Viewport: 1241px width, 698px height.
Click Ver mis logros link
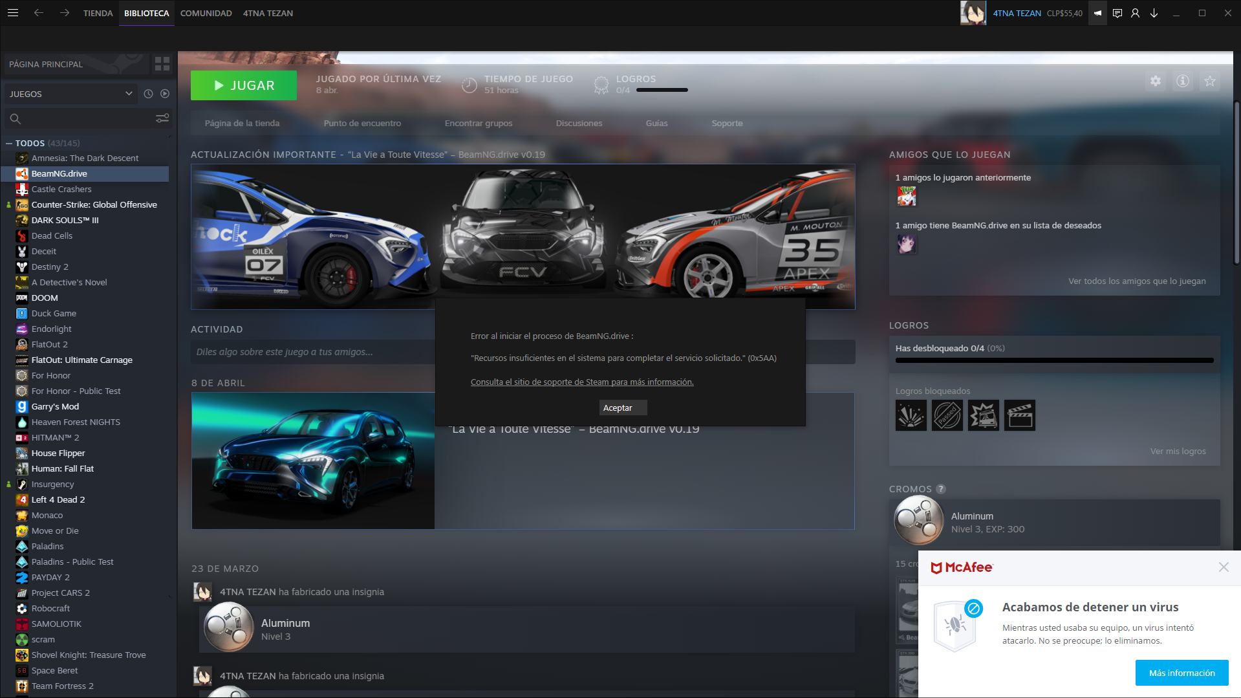[1178, 451]
